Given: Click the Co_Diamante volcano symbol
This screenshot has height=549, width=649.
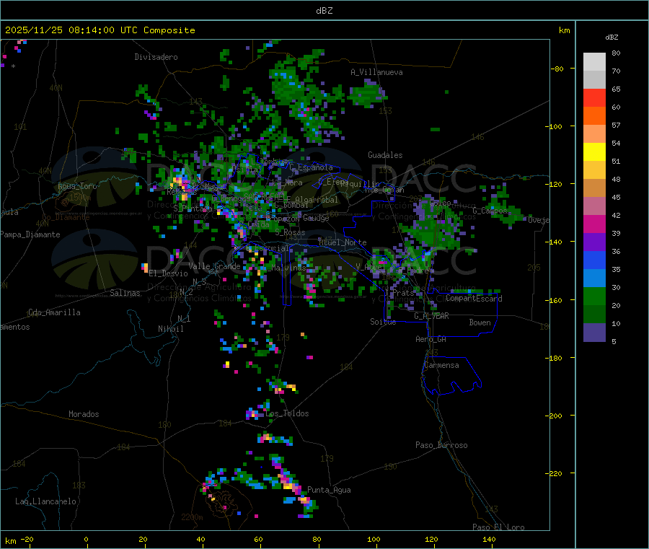Looking at the screenshot, I should [x=64, y=203].
